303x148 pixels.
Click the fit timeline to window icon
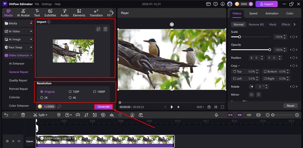tap(258, 115)
